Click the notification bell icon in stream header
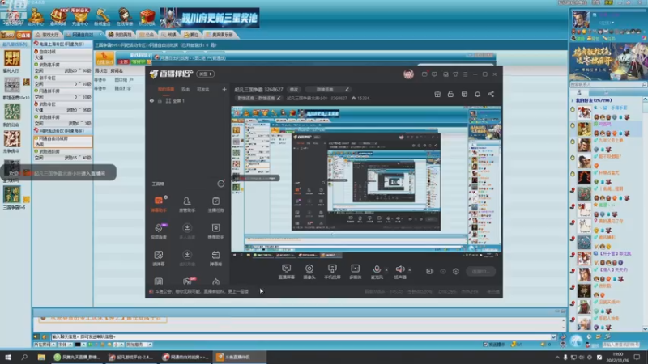This screenshot has width=648, height=364. pyautogui.click(x=477, y=94)
